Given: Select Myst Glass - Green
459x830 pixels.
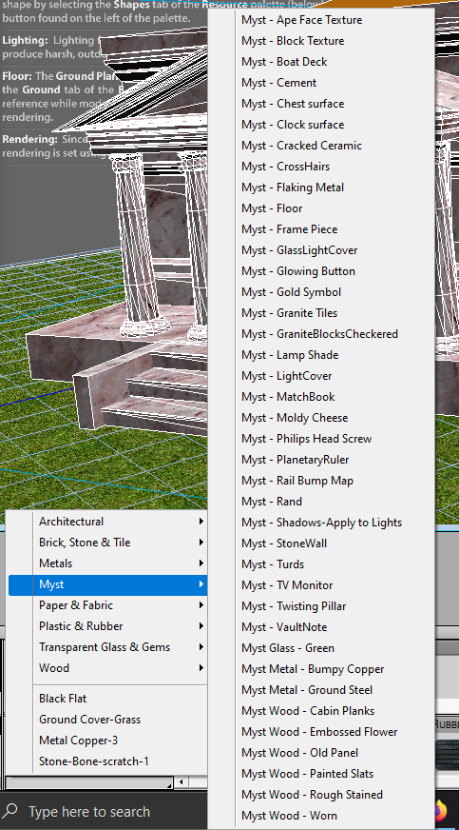Looking at the screenshot, I should 321,648.
